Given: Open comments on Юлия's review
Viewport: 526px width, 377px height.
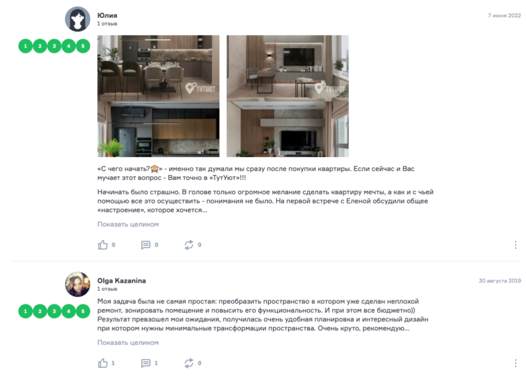Looking at the screenshot, I should (145, 245).
